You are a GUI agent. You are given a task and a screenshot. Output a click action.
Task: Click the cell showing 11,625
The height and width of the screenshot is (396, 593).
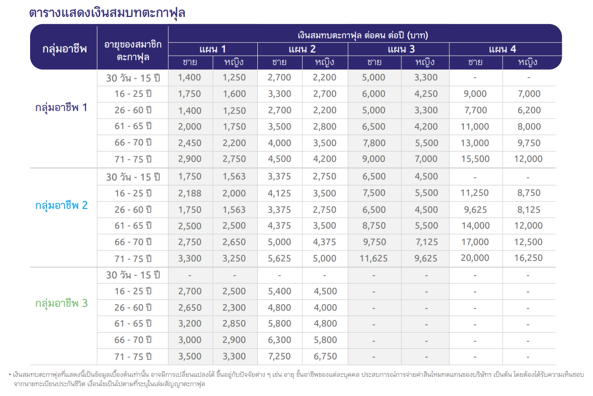pyautogui.click(x=373, y=258)
